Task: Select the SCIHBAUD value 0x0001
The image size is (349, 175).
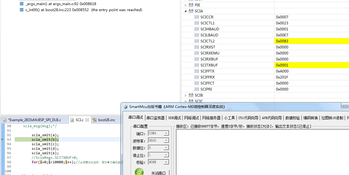Action: [x=282, y=29]
